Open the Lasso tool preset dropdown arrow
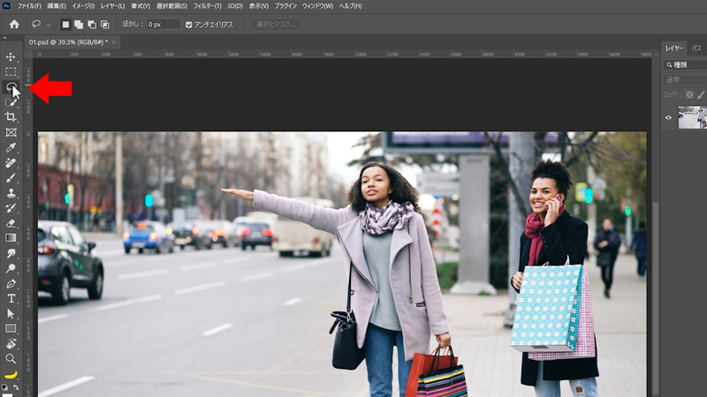The image size is (707, 397). tap(49, 25)
